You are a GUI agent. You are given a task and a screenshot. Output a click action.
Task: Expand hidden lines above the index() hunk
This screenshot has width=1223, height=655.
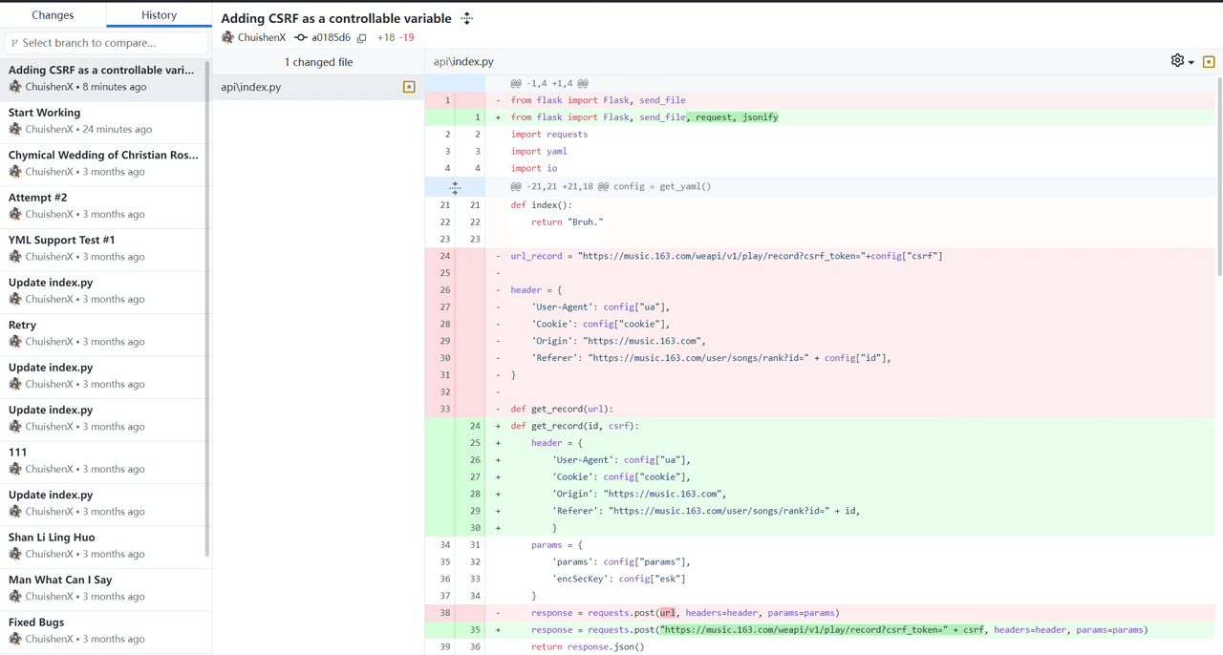point(455,187)
